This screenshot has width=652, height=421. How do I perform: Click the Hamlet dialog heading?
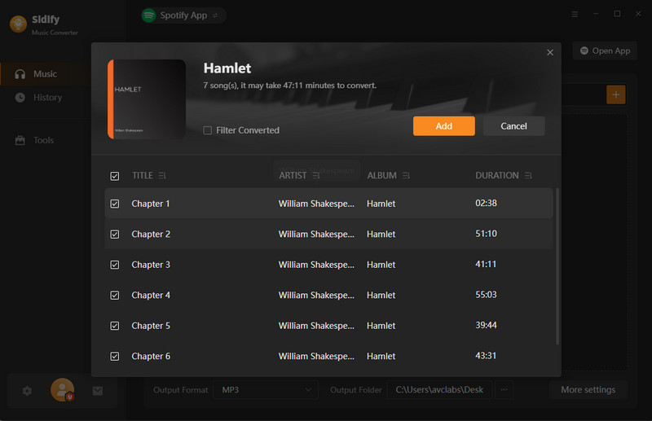227,68
